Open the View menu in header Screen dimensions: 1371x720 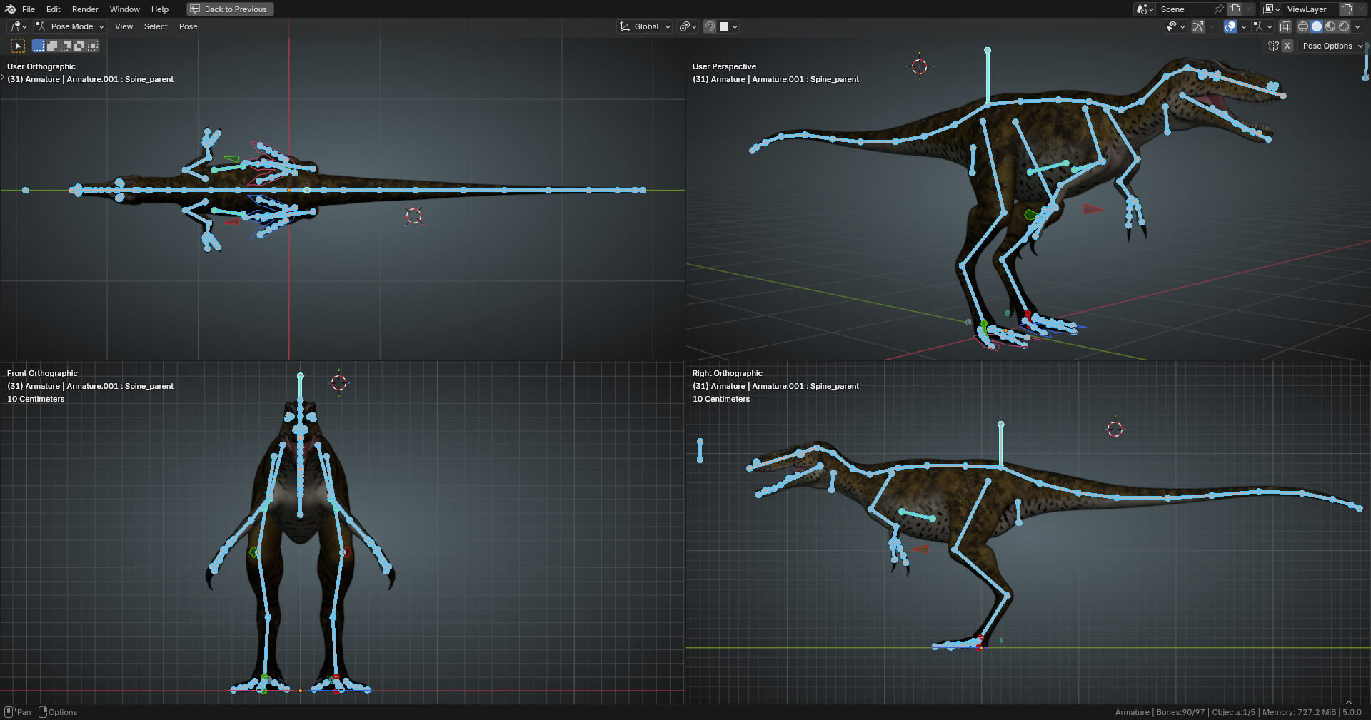124,26
